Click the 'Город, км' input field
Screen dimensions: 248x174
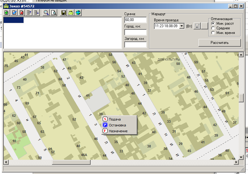coord(131,32)
